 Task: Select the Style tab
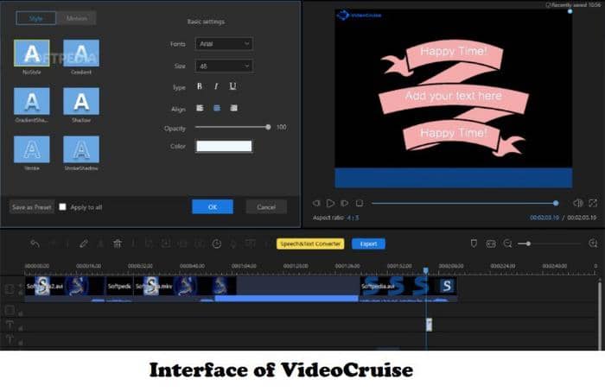35,18
